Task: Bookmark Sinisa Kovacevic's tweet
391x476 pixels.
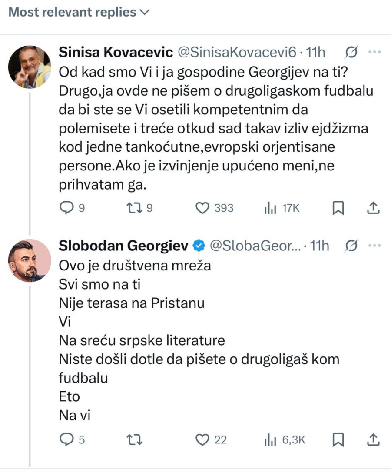Action: [338, 208]
